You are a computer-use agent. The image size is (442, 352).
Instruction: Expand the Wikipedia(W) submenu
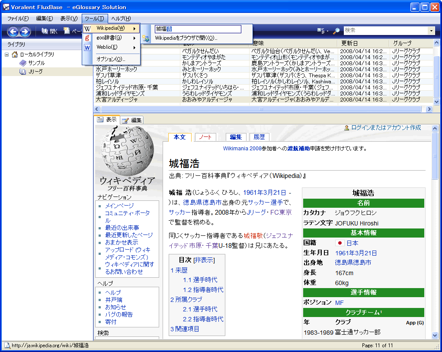[111, 28]
